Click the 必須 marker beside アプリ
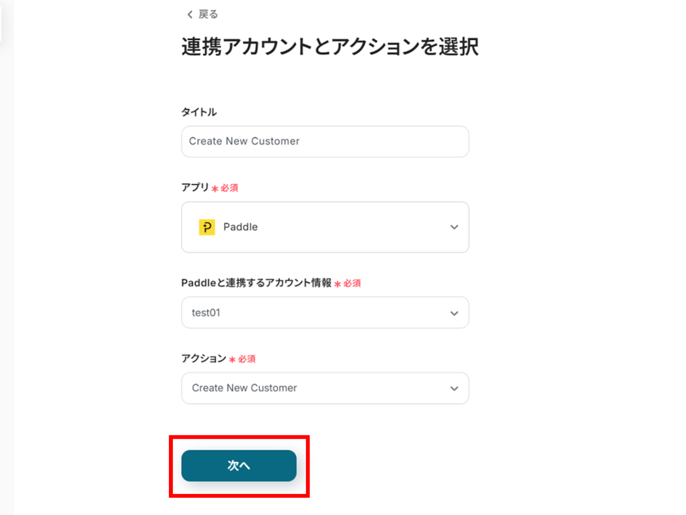 coord(229,188)
